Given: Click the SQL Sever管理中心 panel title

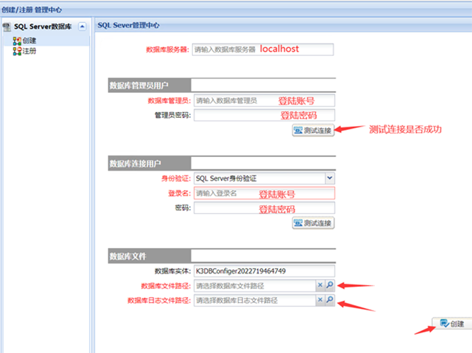Looking at the screenshot, I should 129,25.
